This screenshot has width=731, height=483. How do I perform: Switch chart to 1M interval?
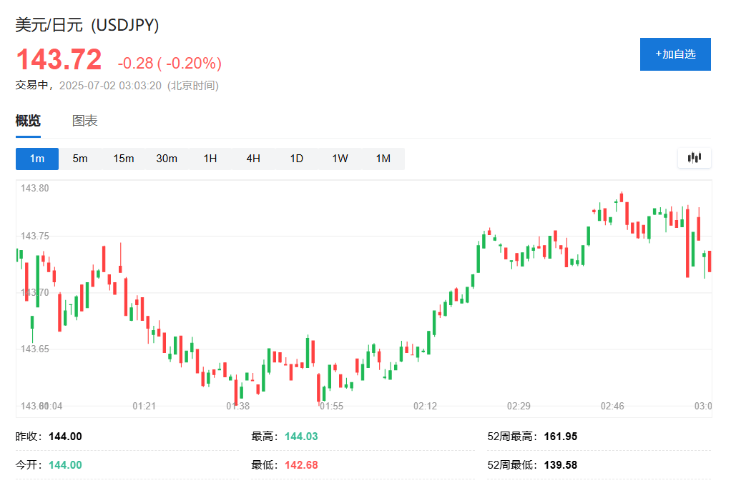coord(383,159)
